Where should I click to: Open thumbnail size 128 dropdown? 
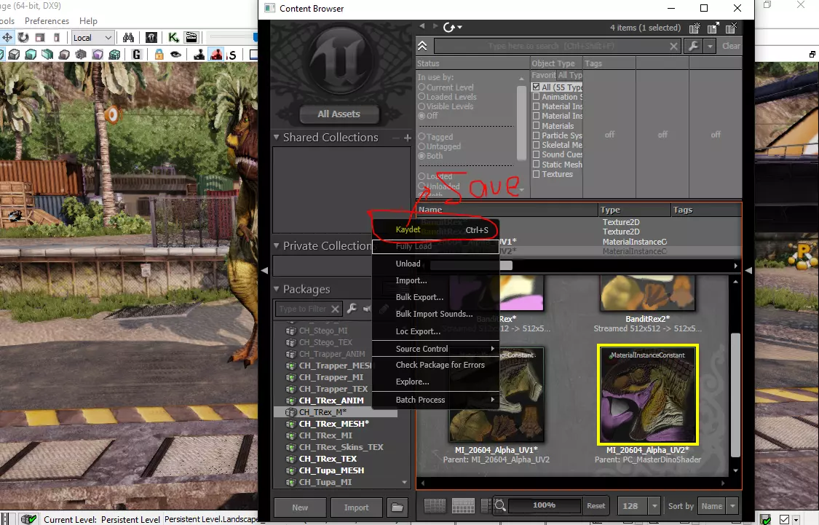point(654,505)
